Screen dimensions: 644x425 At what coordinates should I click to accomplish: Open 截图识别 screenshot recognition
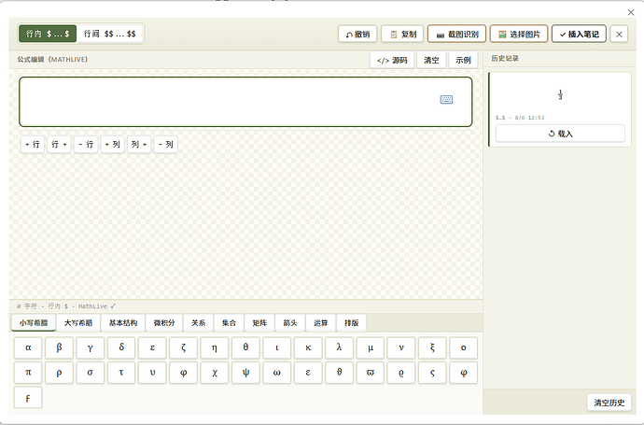pyautogui.click(x=456, y=35)
